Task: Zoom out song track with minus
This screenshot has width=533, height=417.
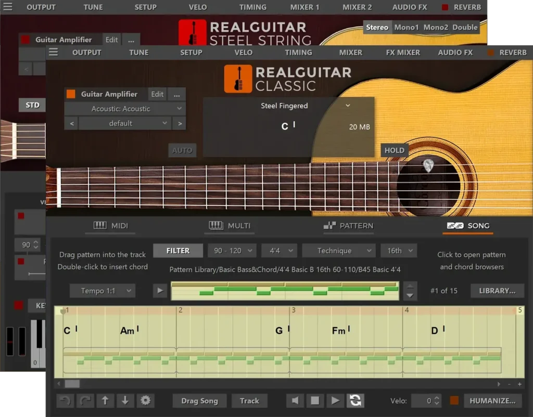Action: [509, 384]
